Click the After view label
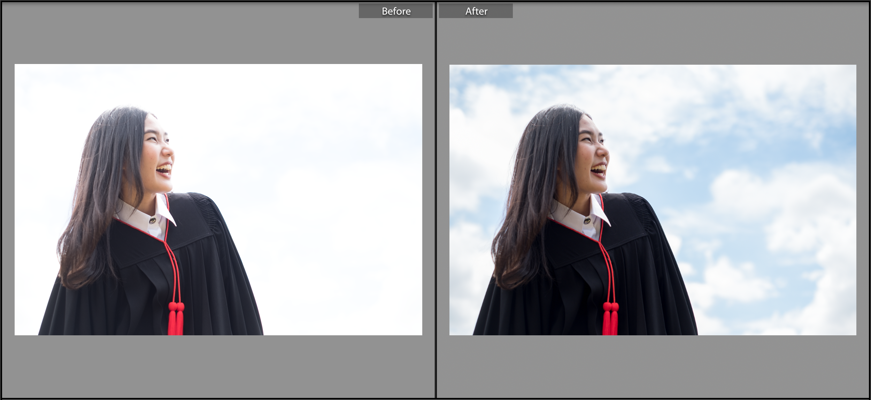871x400 pixels. pyautogui.click(x=476, y=11)
